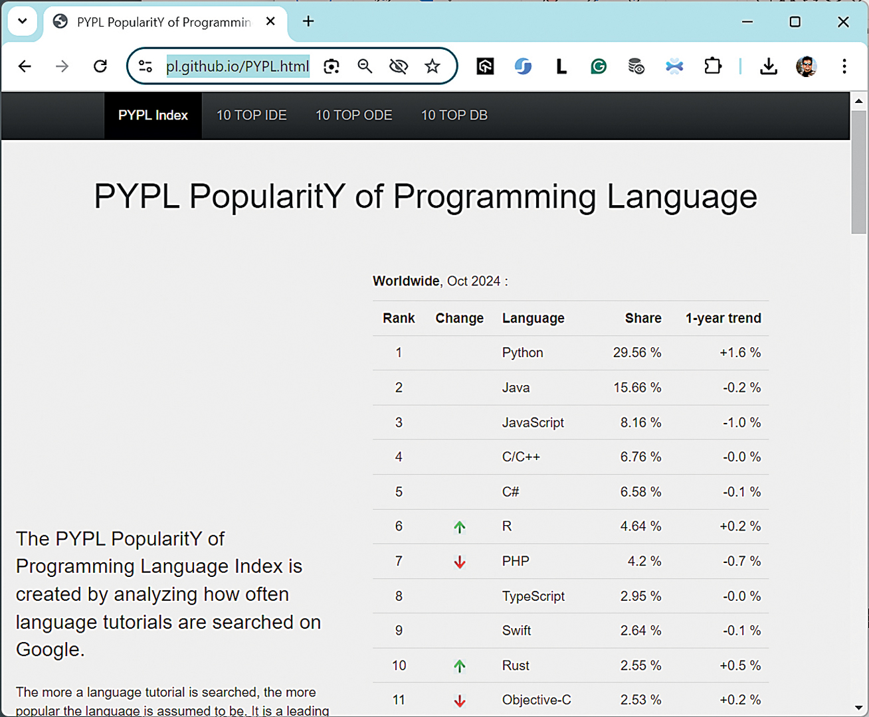Click the scrollbar up arrow
This screenshot has width=869, height=717.
pos(859,101)
